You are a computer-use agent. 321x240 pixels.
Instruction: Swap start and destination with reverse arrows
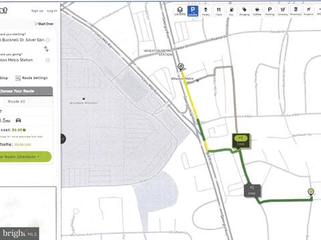pos(46,49)
